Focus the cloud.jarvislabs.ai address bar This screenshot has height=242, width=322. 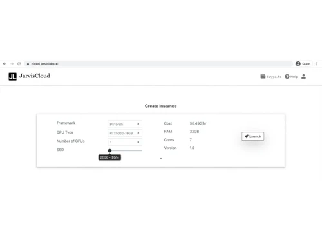click(x=158, y=64)
